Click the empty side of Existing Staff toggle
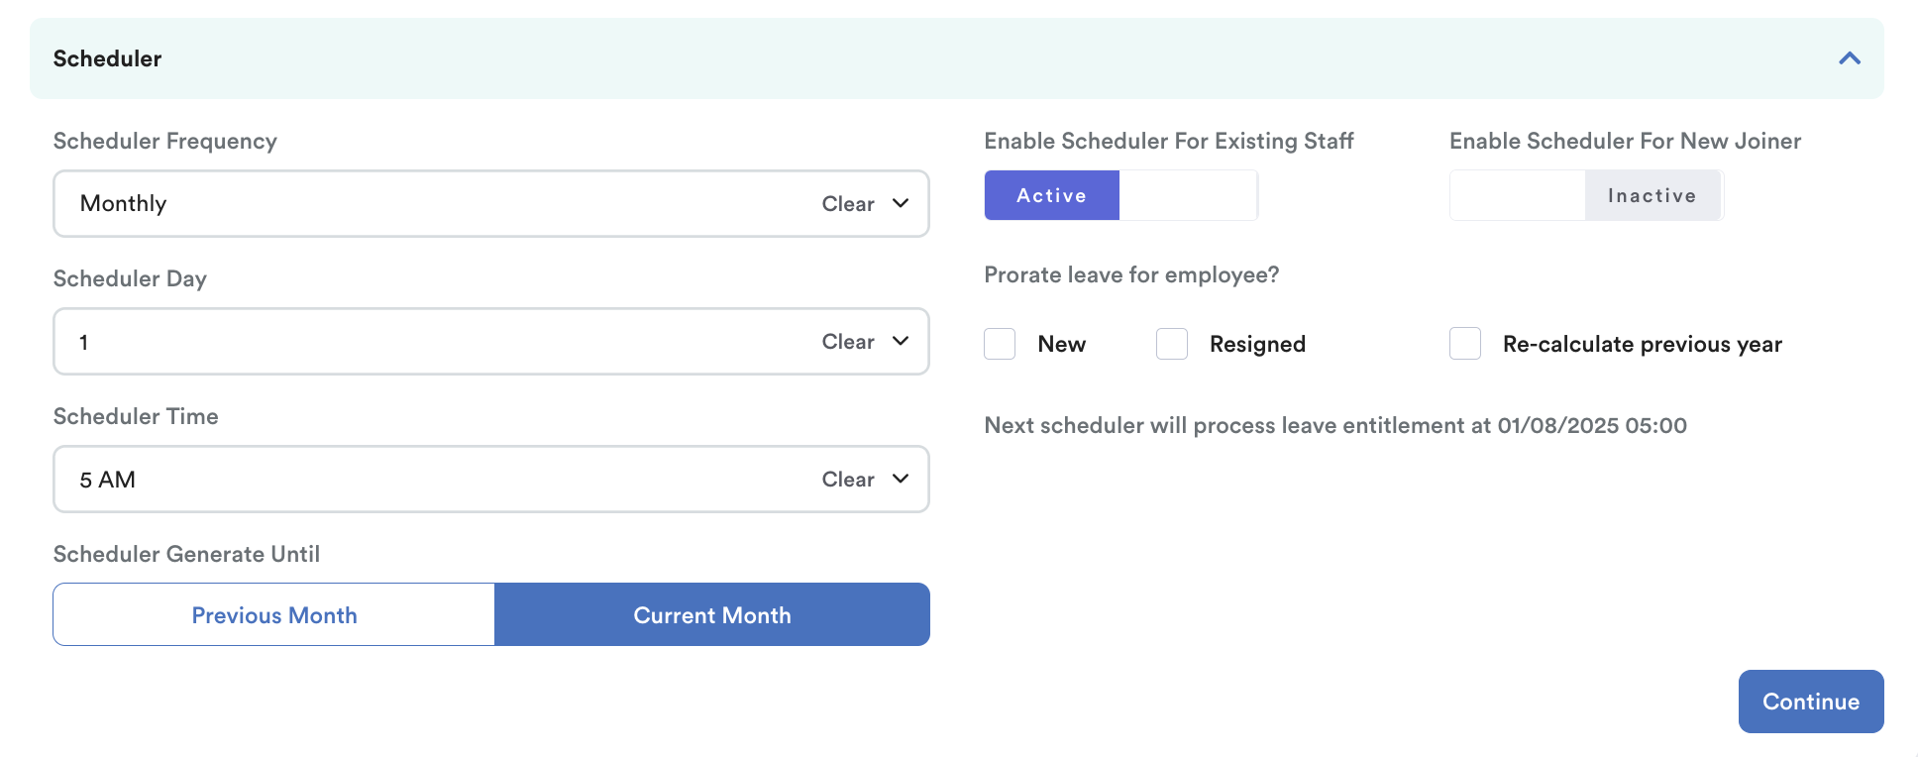1918x757 pixels. pyautogui.click(x=1188, y=195)
